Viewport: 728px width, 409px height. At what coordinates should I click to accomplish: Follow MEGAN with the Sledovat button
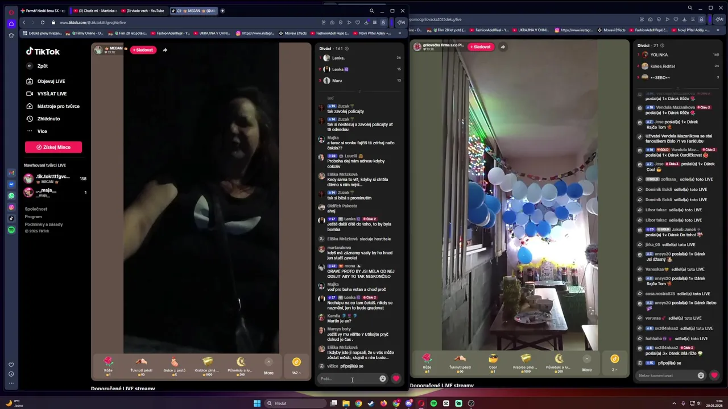pos(143,50)
